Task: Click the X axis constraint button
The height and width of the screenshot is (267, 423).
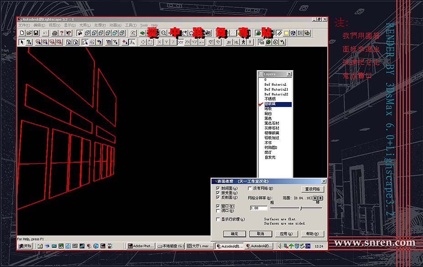Action: click(160, 42)
